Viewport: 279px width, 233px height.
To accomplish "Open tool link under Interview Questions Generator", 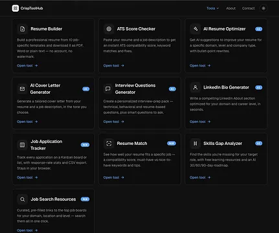I will 114,122.
